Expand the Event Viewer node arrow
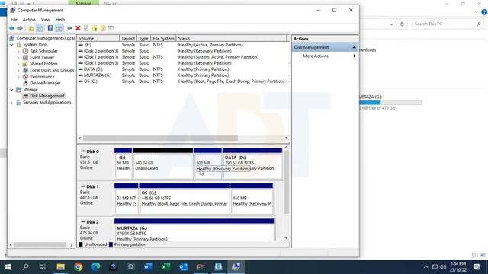The width and height of the screenshot is (488, 274). (18, 58)
